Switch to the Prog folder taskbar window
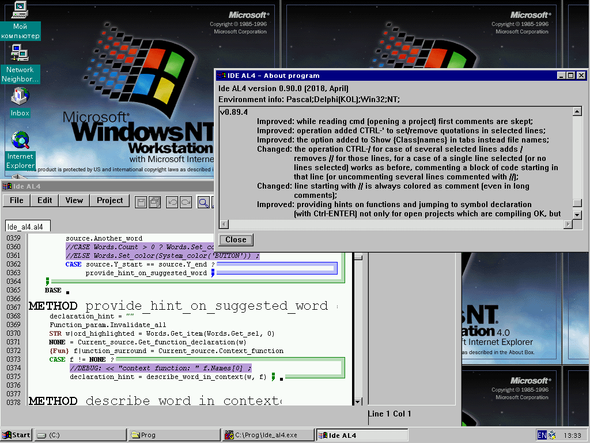The image size is (590, 443). (x=174, y=435)
